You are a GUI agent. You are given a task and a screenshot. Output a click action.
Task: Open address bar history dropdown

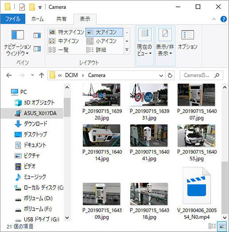pos(161,76)
